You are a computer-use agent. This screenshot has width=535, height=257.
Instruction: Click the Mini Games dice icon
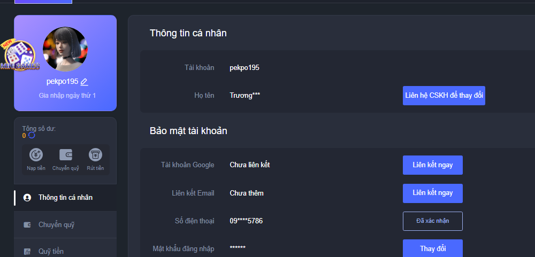pos(19,57)
